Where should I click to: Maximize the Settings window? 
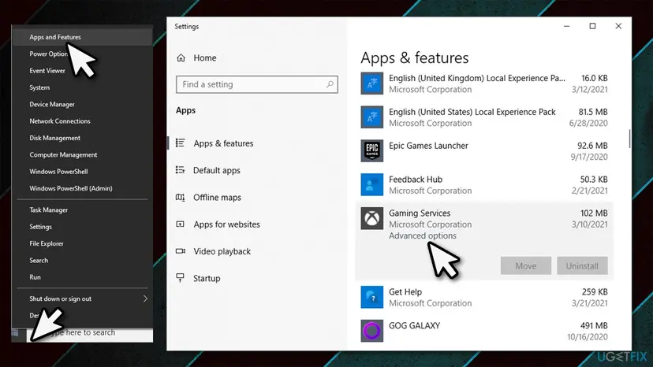(x=592, y=26)
